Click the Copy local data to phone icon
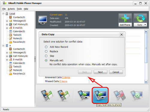 [100, 95]
